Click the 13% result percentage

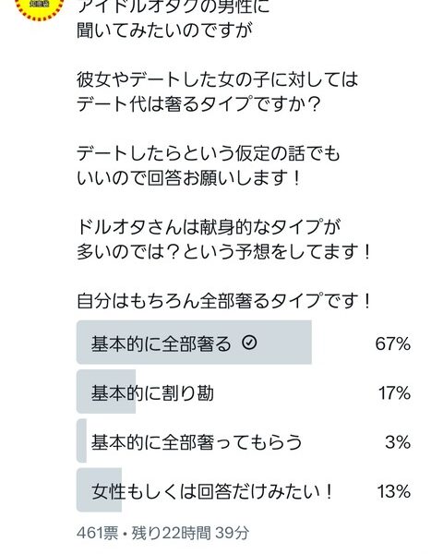point(394,491)
